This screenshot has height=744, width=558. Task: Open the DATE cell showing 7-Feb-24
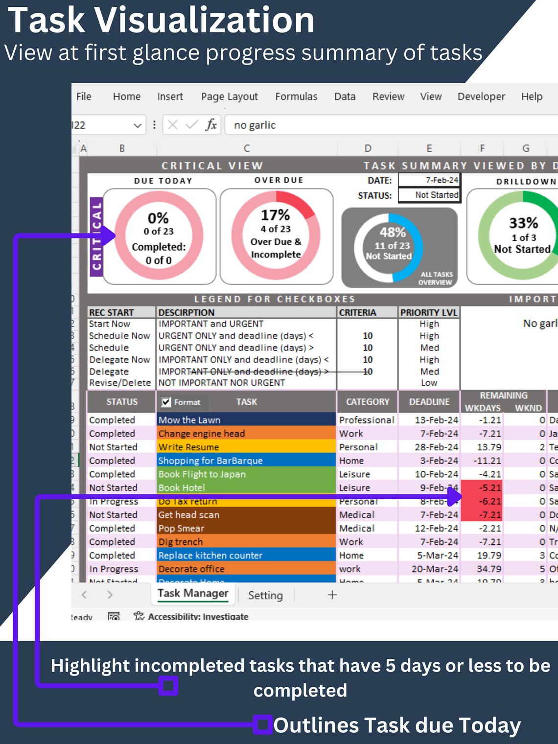point(429,180)
